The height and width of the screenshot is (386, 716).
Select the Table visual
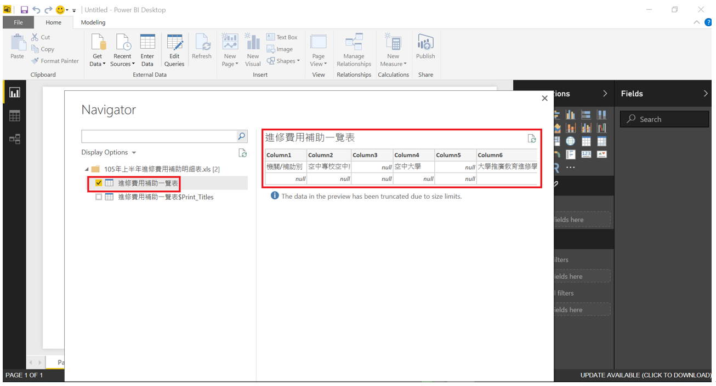tap(586, 141)
